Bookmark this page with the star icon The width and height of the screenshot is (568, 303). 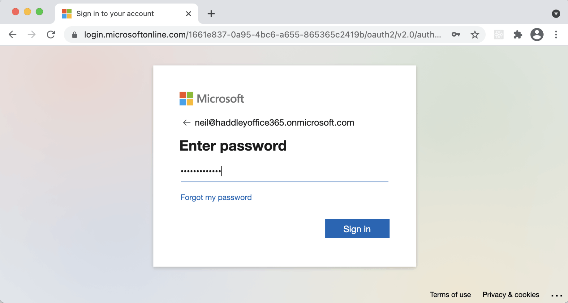click(x=475, y=35)
